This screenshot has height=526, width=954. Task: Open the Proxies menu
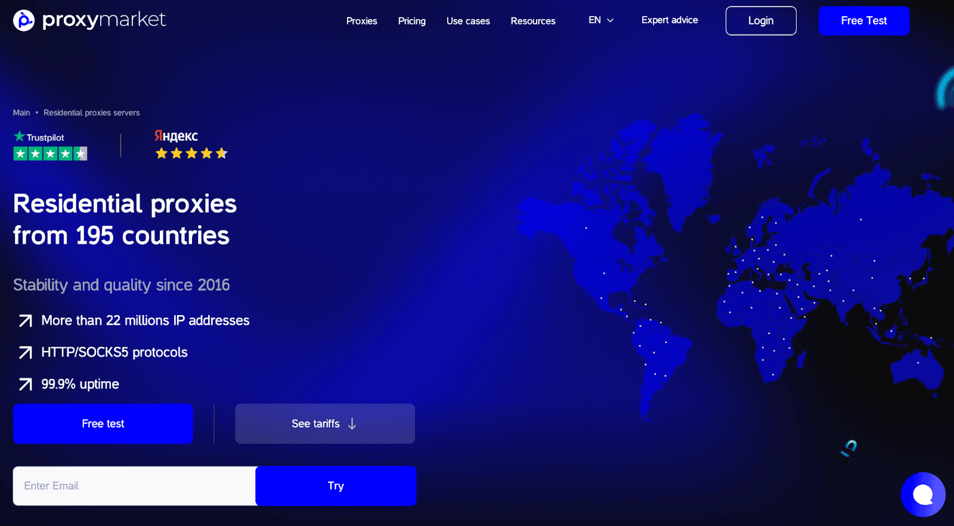[x=362, y=21]
